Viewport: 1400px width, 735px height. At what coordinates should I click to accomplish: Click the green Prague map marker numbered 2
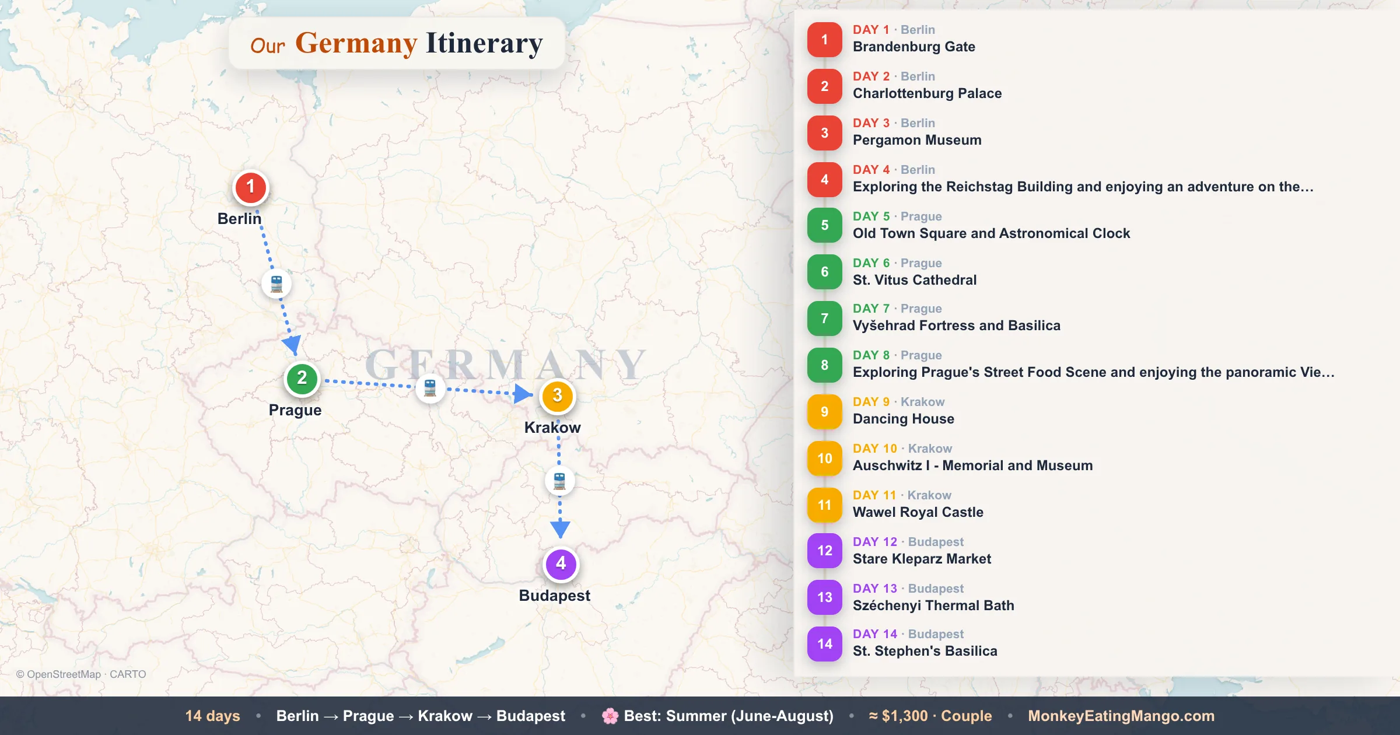click(302, 379)
